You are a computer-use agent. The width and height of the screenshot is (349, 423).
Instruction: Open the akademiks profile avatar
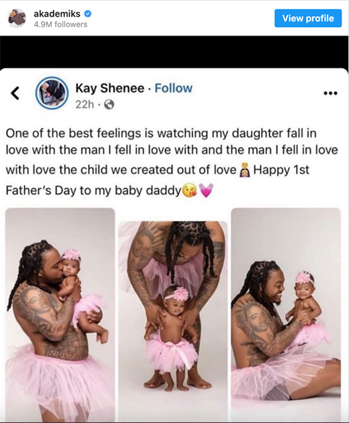17,18
